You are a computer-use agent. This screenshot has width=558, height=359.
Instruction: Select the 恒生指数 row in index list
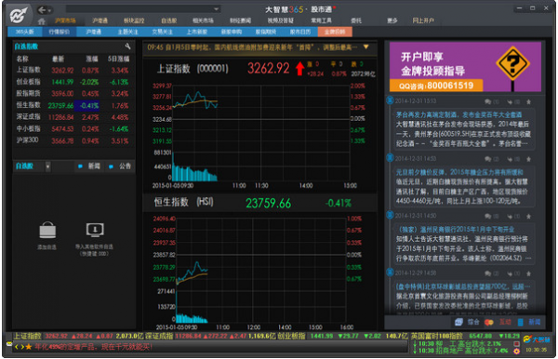coord(73,105)
